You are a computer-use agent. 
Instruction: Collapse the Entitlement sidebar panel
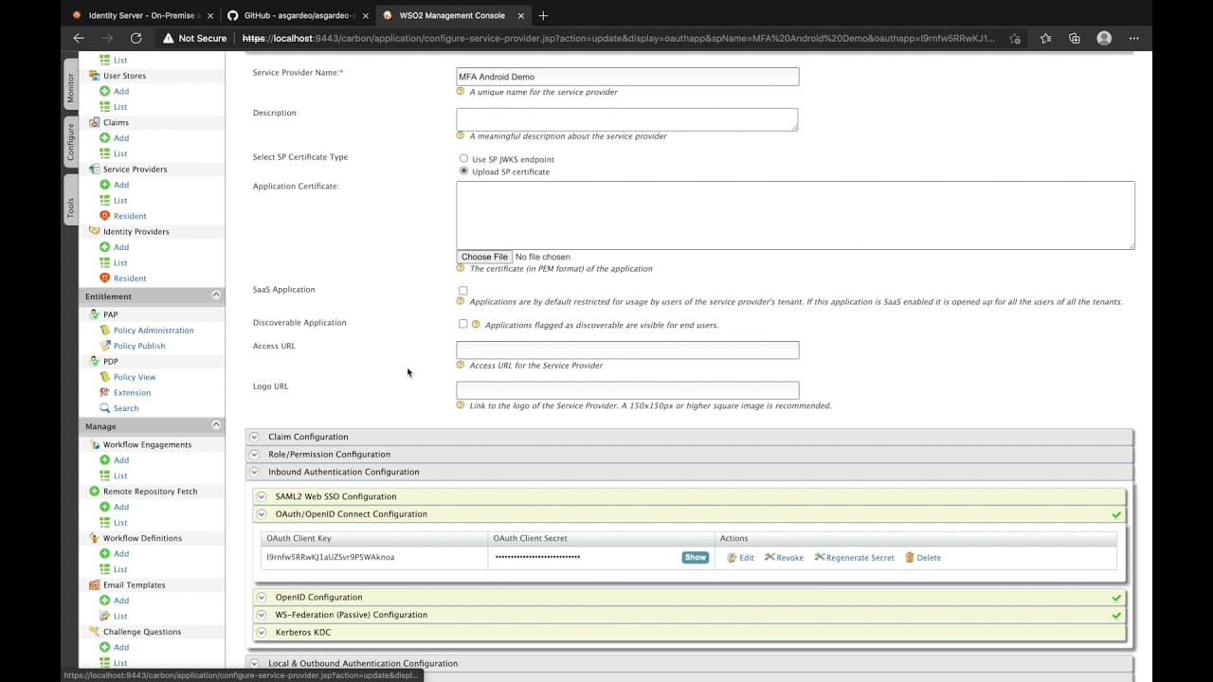click(216, 296)
